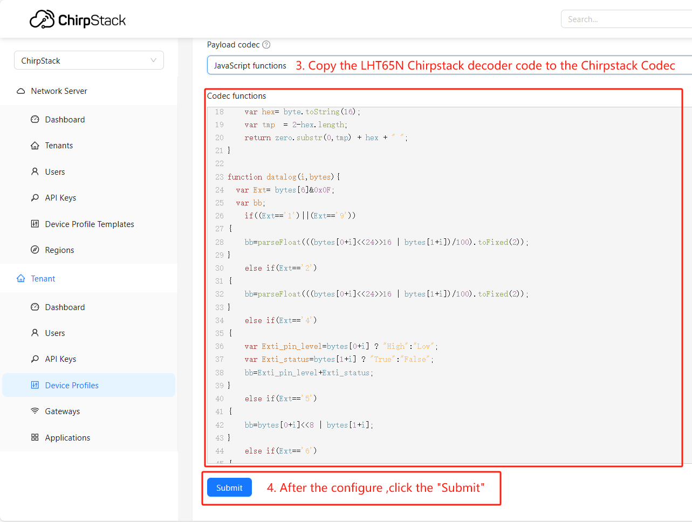Click line 24 var Ext code

(x=285, y=190)
